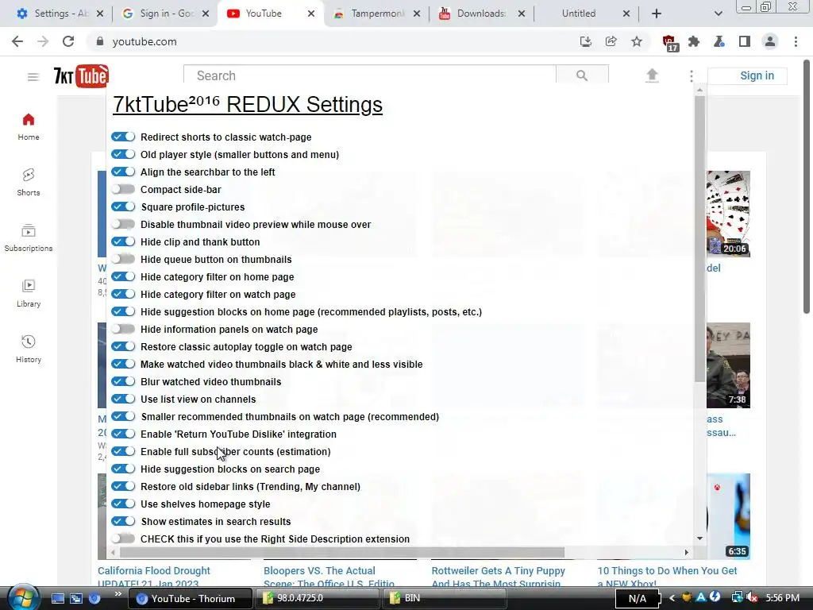813x610 pixels.
Task: Reload the current page
Action: click(68, 41)
